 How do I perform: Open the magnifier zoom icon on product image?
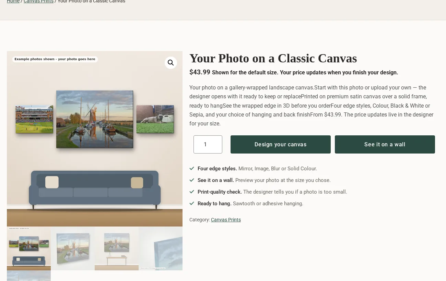171,63
